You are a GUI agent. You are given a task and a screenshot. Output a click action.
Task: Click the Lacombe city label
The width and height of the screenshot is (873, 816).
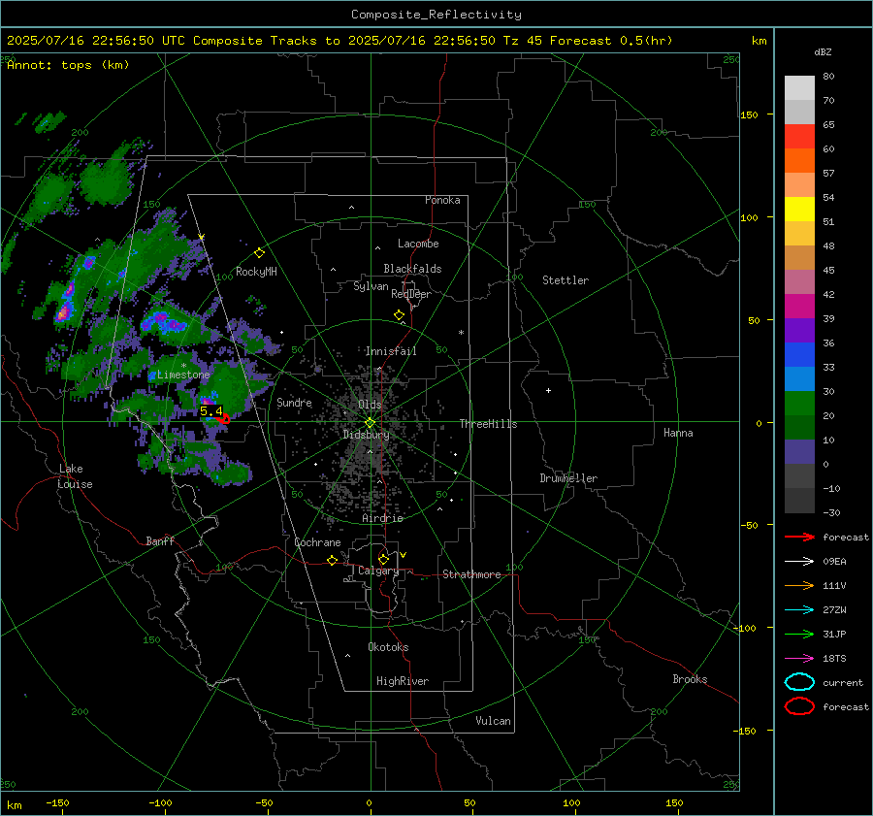(418, 244)
